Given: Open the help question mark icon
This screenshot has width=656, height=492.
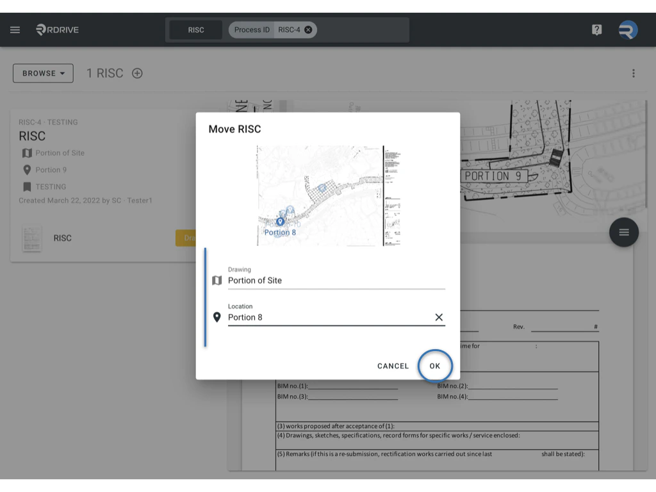Looking at the screenshot, I should click(596, 29).
